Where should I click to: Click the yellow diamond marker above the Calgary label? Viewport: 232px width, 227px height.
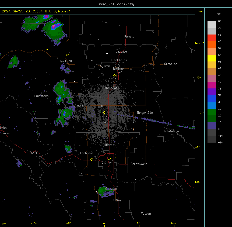pos(109,159)
